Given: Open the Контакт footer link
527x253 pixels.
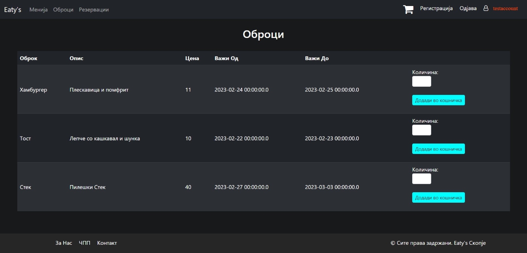Looking at the screenshot, I should 107,243.
